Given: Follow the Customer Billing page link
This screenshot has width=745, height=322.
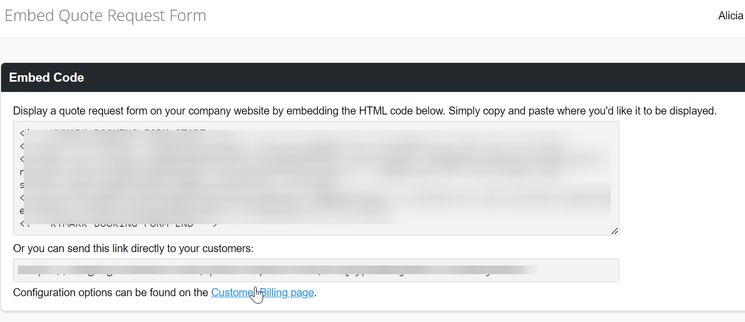Looking at the screenshot, I should pos(263,293).
